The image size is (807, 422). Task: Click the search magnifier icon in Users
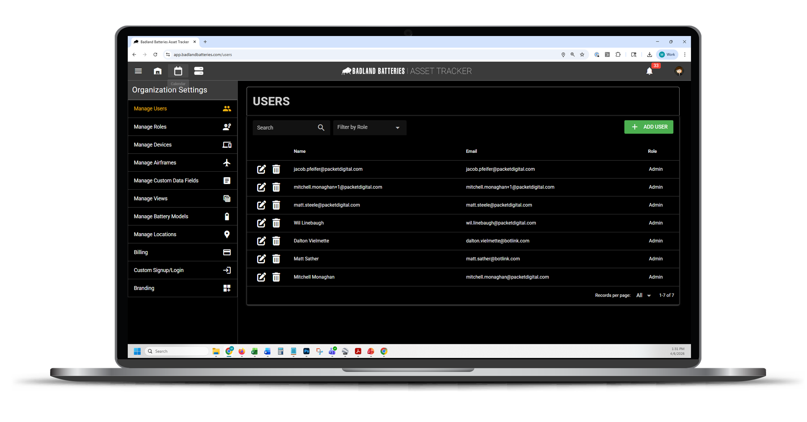tap(321, 128)
